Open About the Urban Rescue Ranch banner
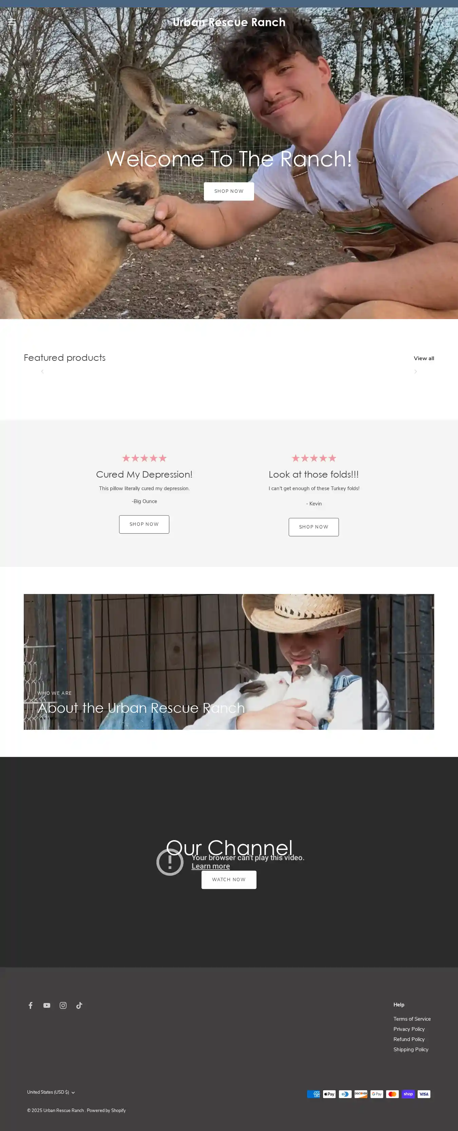Viewport: 458px width, 1131px height. point(229,662)
